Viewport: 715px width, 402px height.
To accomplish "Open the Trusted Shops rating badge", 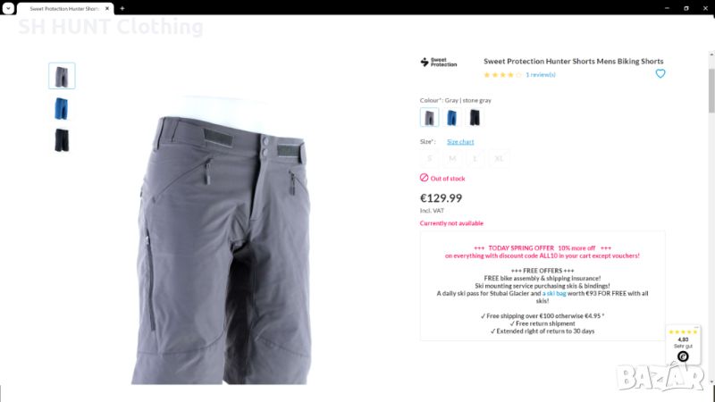I will [683, 345].
